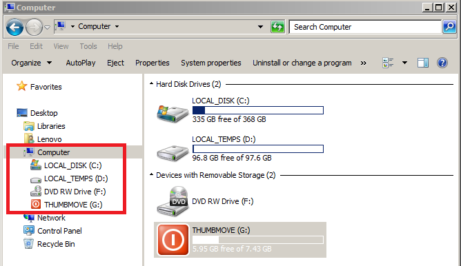Select the LOCAL_DISK (C:) drive icon
The height and width of the screenshot is (266, 461).
(173, 114)
